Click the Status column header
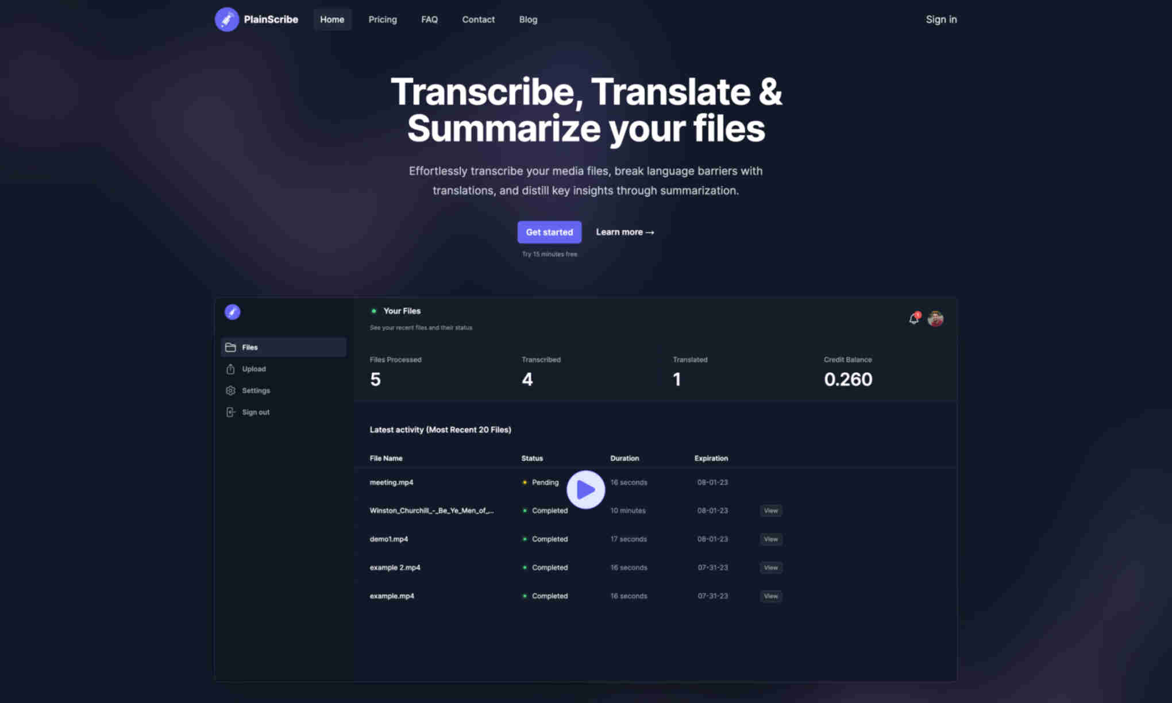The image size is (1172, 703). coord(532,458)
